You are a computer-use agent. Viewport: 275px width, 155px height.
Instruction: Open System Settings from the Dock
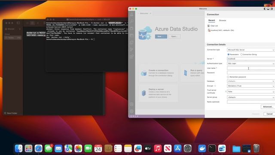coord(188,149)
